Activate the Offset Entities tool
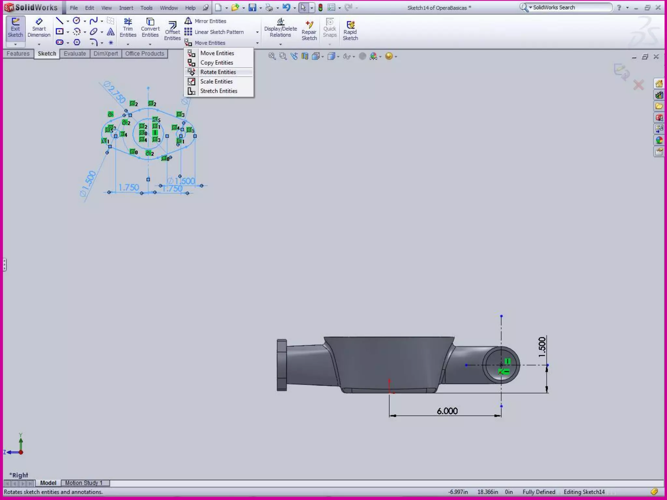Viewport: 667px width, 500px height. pos(172,25)
